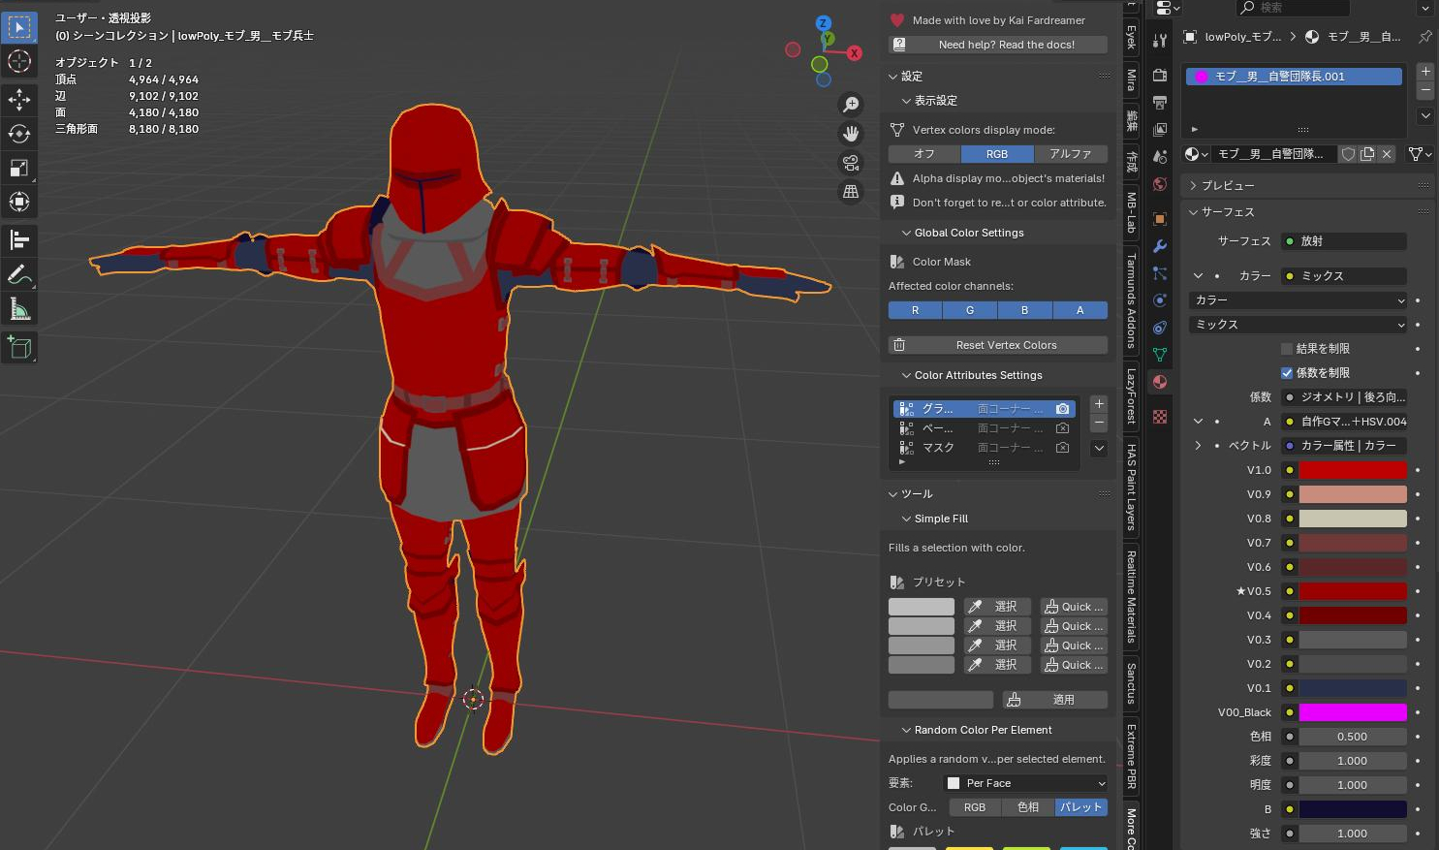Screen dimensions: 1439x850
Task: Enable the 結果を制限 checkbox
Action: click(x=1287, y=349)
